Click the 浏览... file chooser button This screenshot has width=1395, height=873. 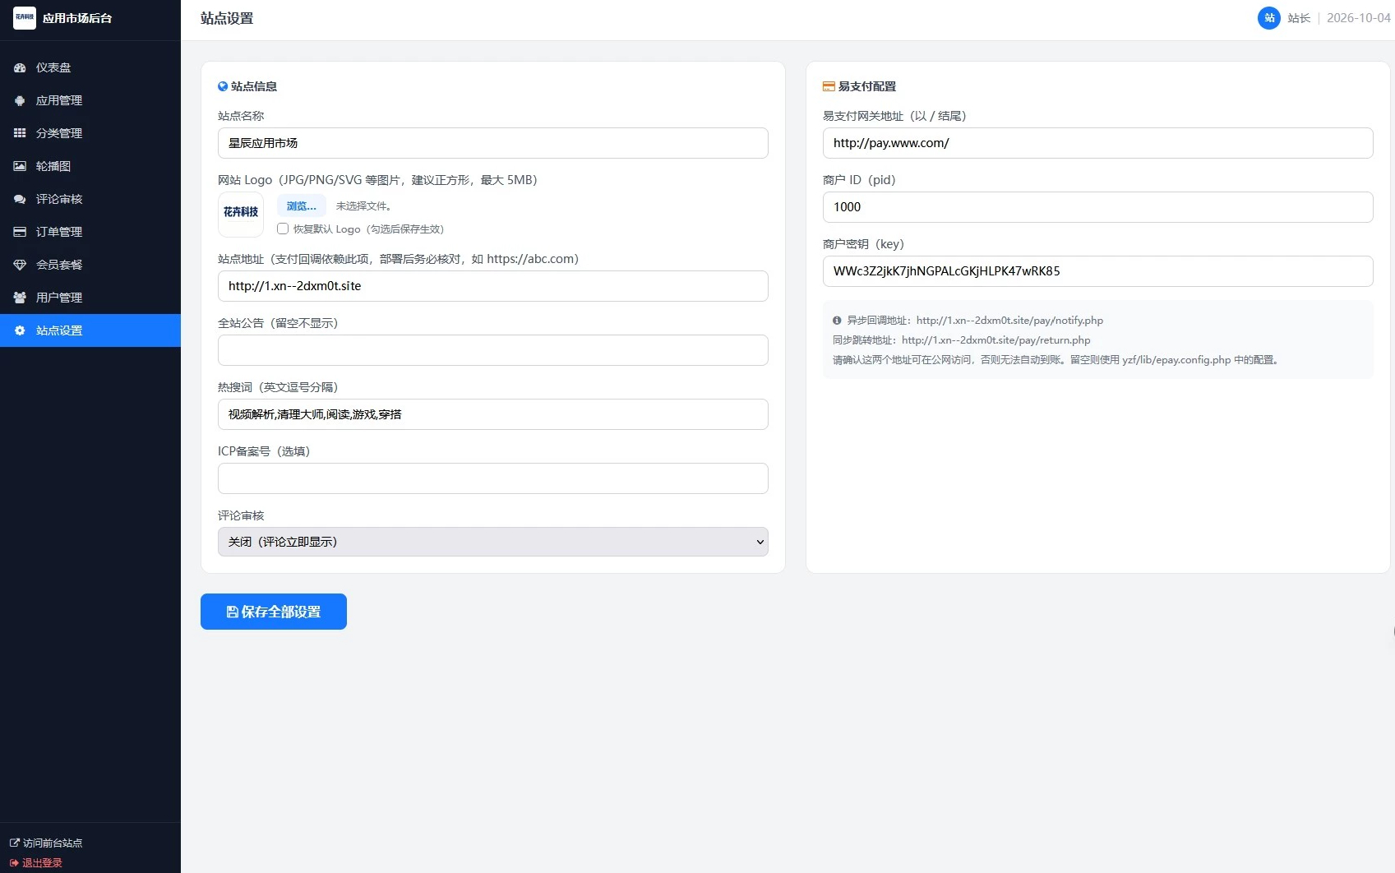point(302,206)
